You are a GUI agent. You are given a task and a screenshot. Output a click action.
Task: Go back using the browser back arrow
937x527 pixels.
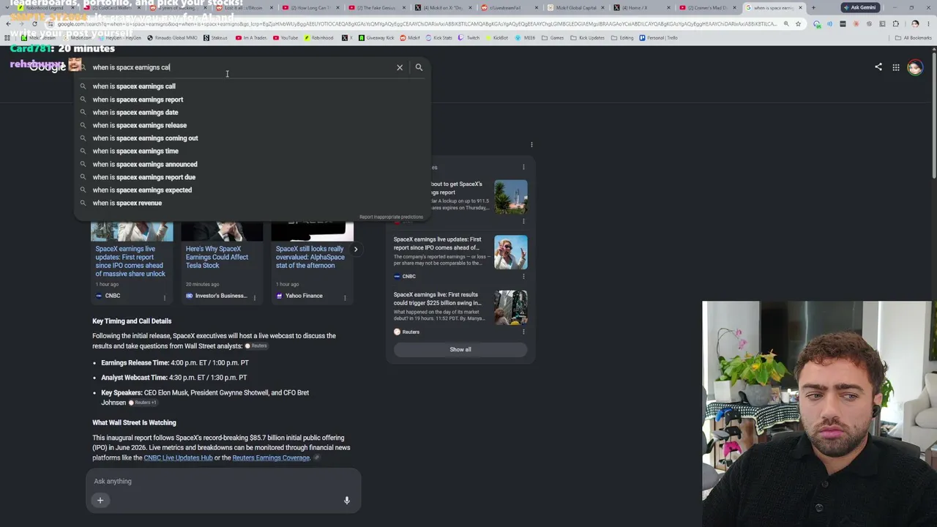click(x=8, y=23)
